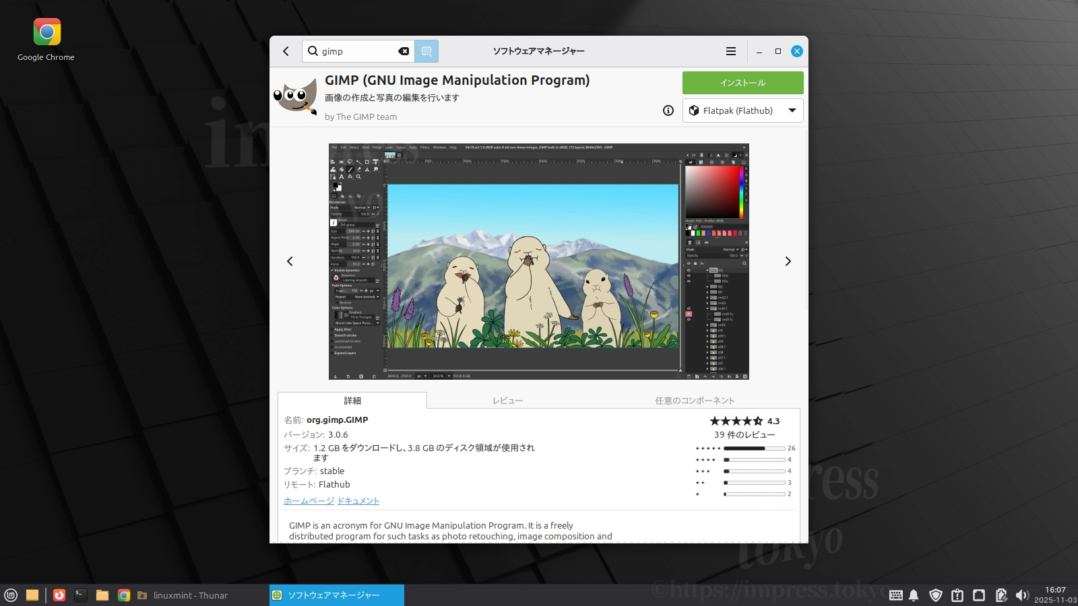Show the next screenshot with right arrow
Screen dimensions: 1078x606
tap(788, 261)
